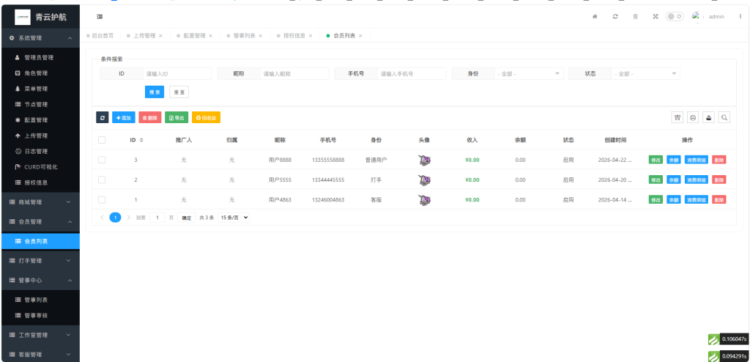The image size is (750, 362).
Task: Click 删除 for the 用户8888 row
Action: [719, 160]
